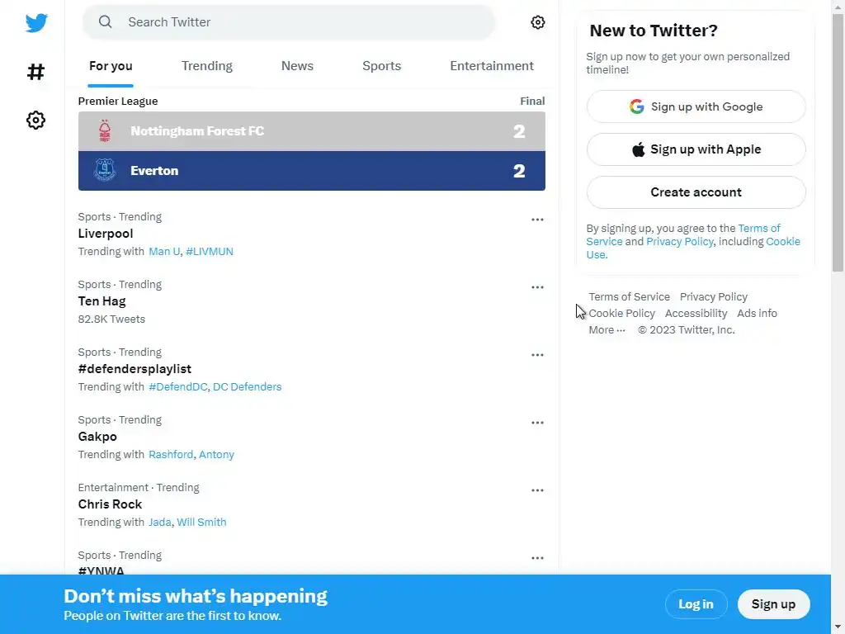845x634 pixels.
Task: Open explore settings gear beside search bar
Action: click(537, 22)
